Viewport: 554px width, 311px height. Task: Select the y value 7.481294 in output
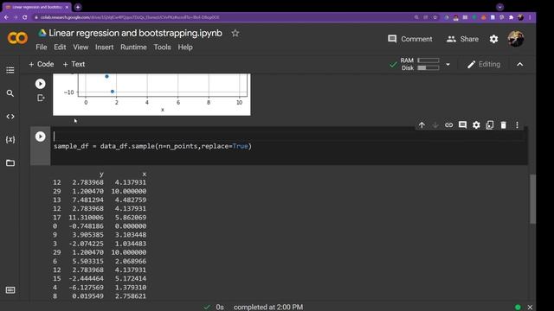(x=88, y=200)
